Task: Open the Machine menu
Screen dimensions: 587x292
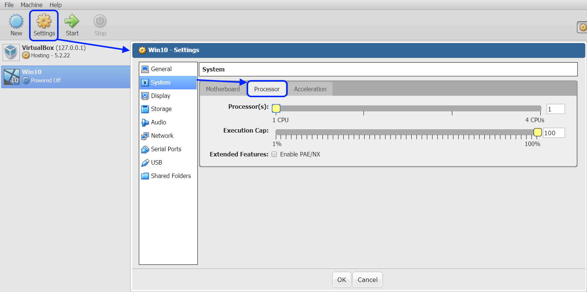Action: click(x=32, y=5)
